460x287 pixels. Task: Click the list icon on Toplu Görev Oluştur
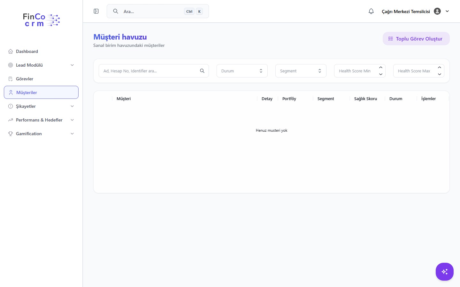(391, 39)
